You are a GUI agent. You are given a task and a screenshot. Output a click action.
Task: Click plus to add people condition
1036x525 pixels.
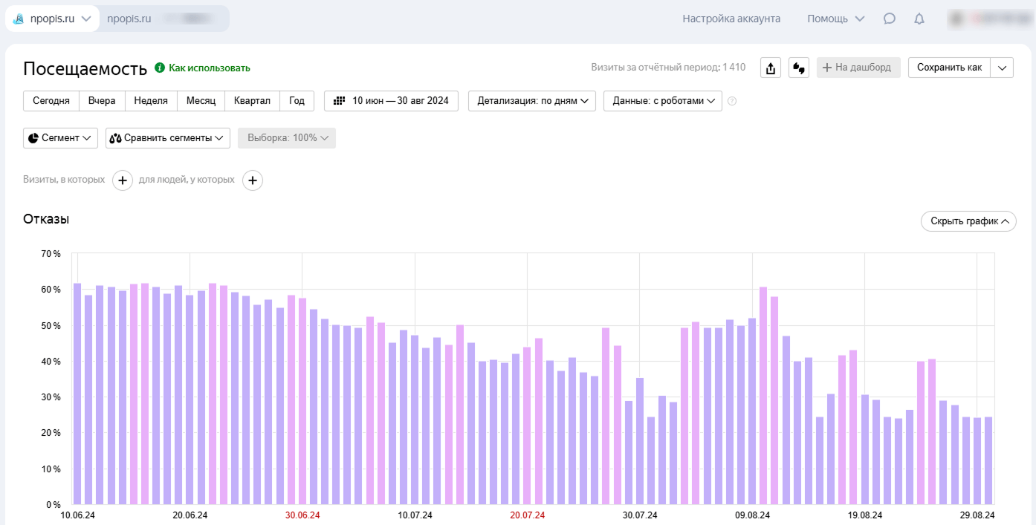pos(253,180)
